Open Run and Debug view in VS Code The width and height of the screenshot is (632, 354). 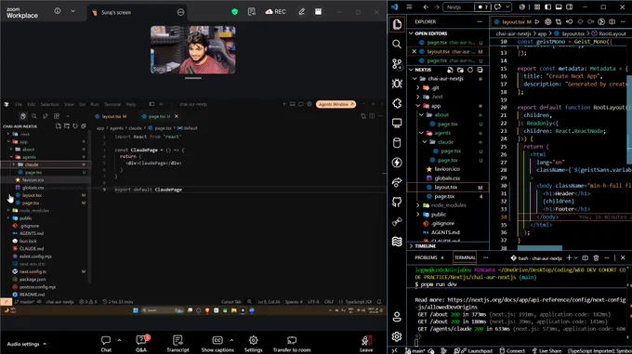coord(397,84)
